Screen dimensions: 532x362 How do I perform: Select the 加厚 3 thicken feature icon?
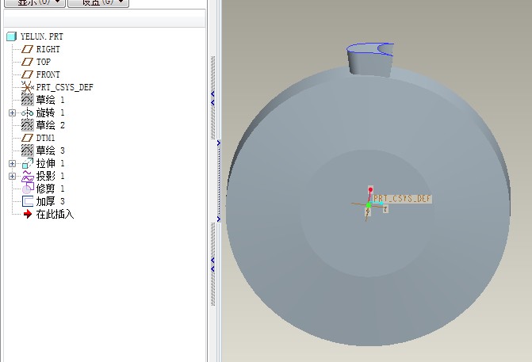click(x=28, y=201)
